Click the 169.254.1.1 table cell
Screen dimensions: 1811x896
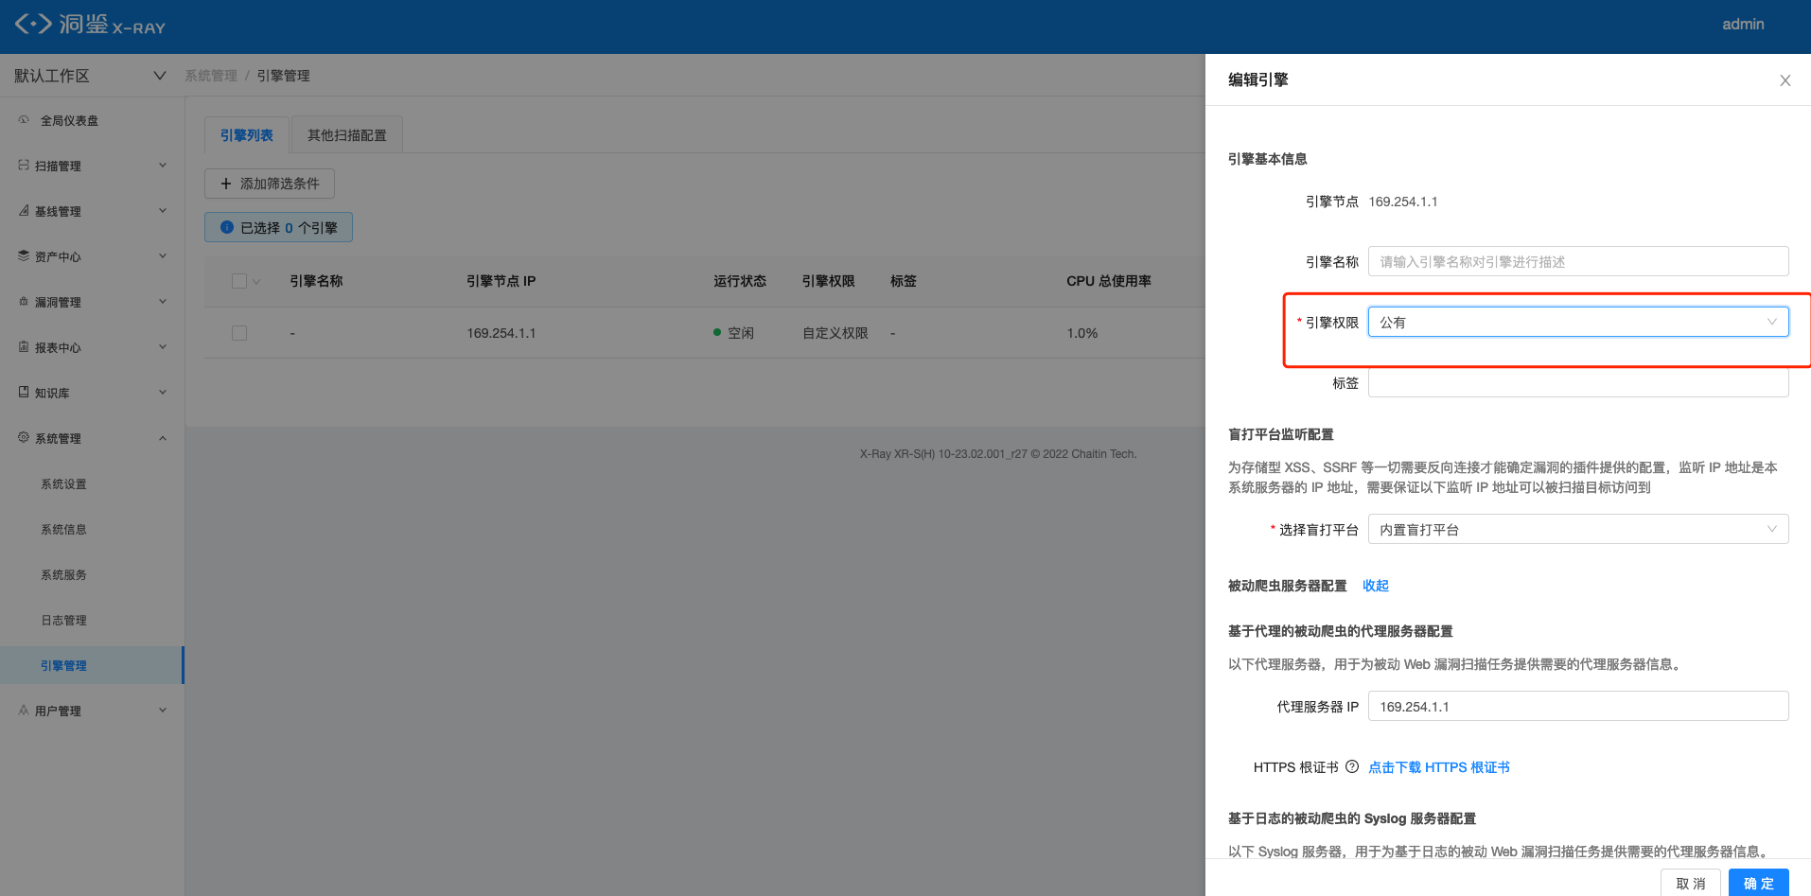coord(501,333)
